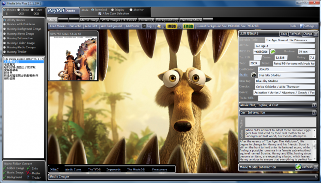This screenshot has height=183, width=321.
Task: Switch to Posters (4) tab
Action: tap(146, 20)
